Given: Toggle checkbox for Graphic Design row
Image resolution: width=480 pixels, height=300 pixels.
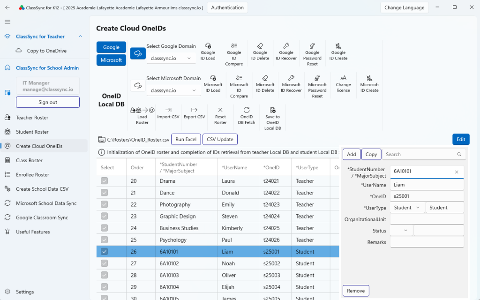Looking at the screenshot, I should (105, 216).
